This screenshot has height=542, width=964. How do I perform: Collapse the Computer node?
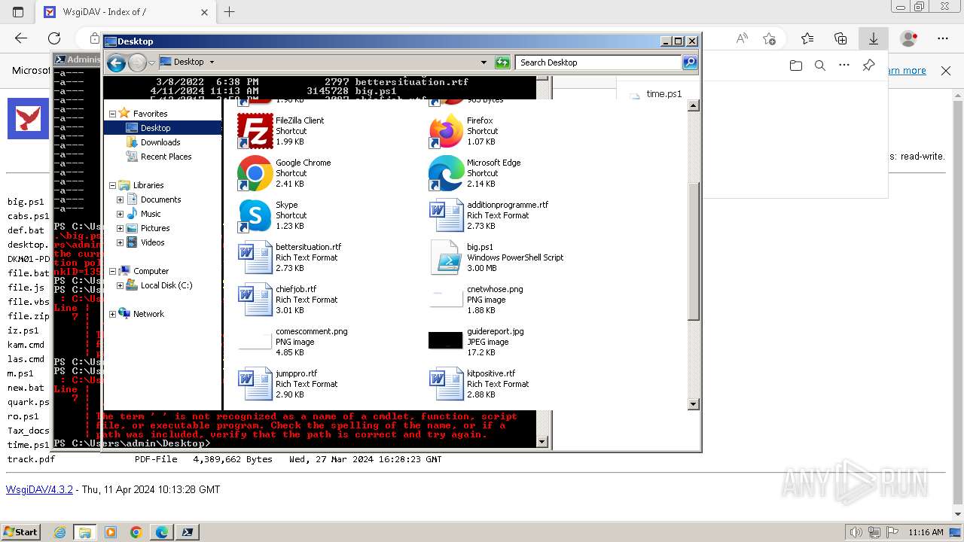pos(112,271)
